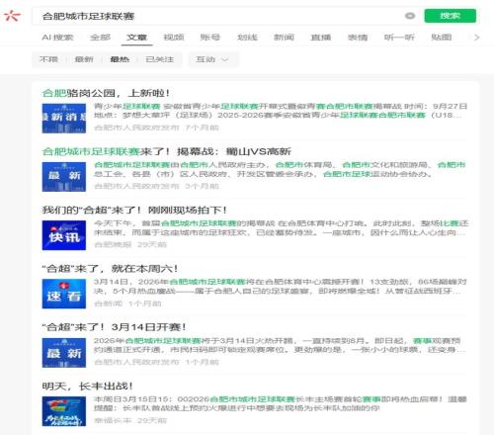Select the 最新 sort filter

pyautogui.click(x=84, y=59)
